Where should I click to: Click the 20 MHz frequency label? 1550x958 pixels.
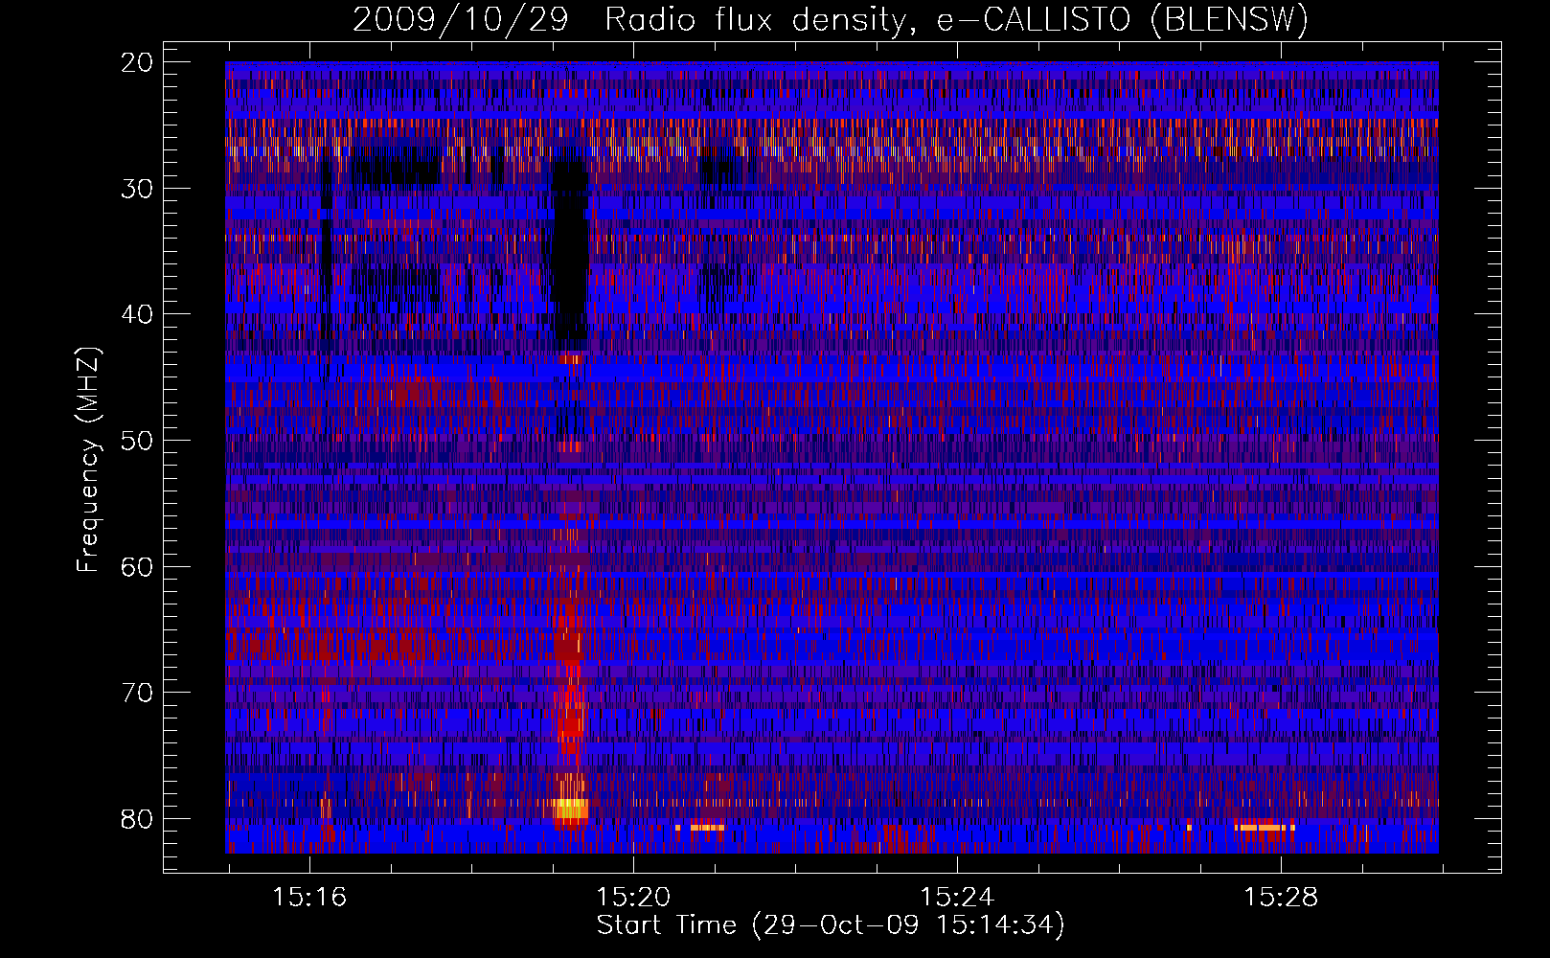[137, 62]
